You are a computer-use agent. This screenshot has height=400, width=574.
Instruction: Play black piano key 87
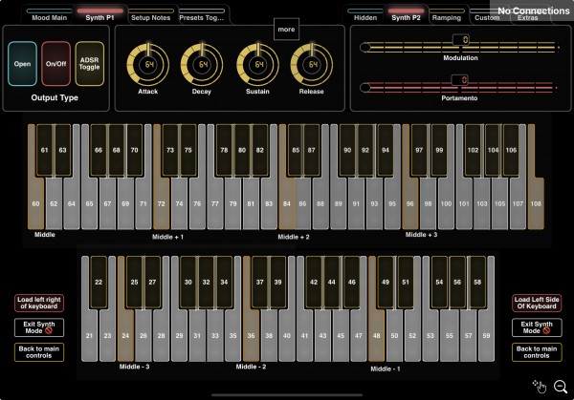point(312,150)
